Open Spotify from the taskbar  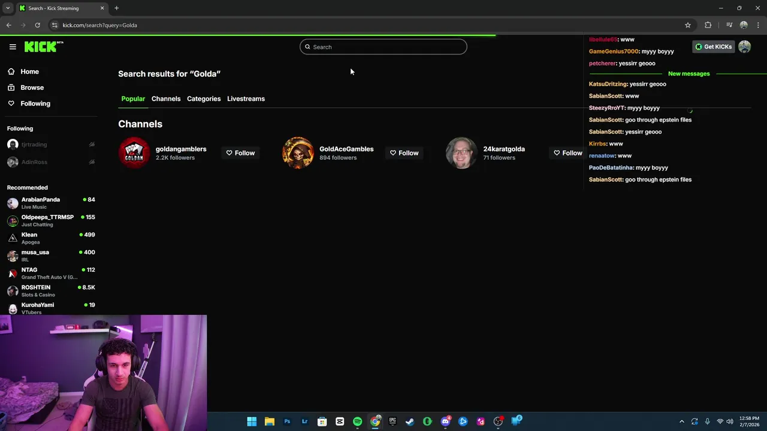coord(357,421)
